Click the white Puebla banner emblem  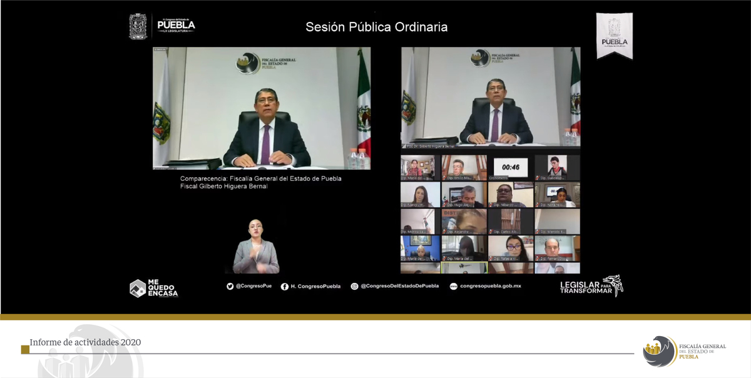[615, 35]
